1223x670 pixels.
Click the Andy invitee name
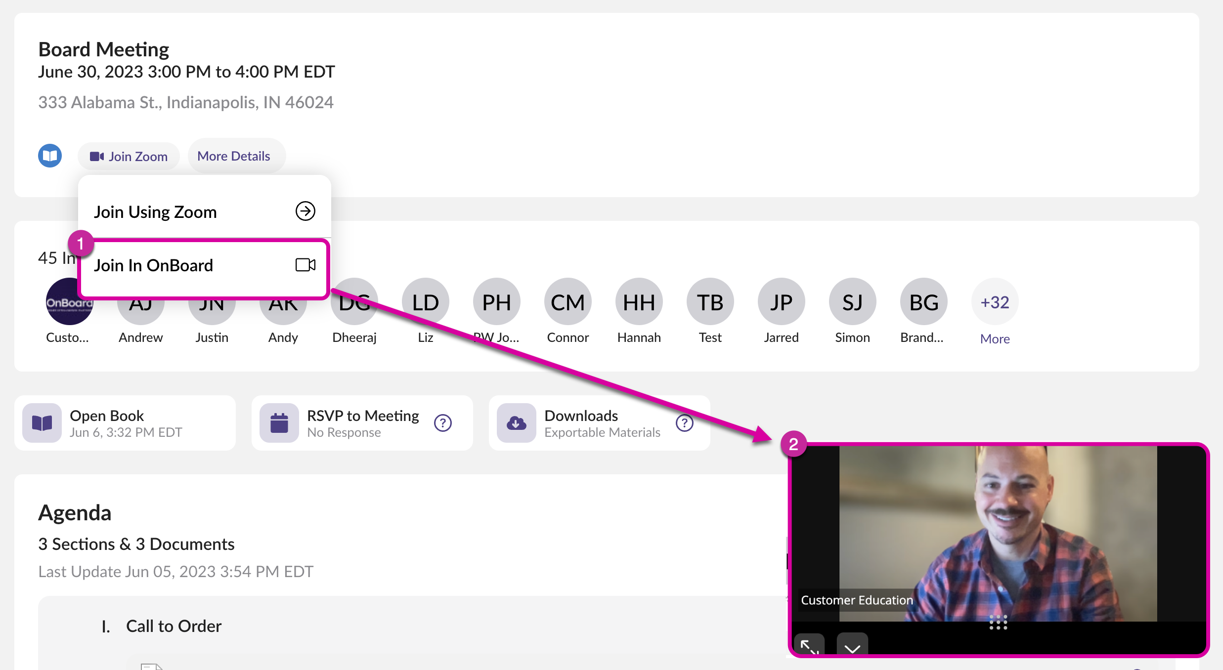(x=283, y=337)
